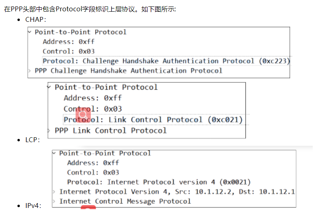Select the Protocol: Link Control Protocol (0xc021) line

[x=153, y=120]
